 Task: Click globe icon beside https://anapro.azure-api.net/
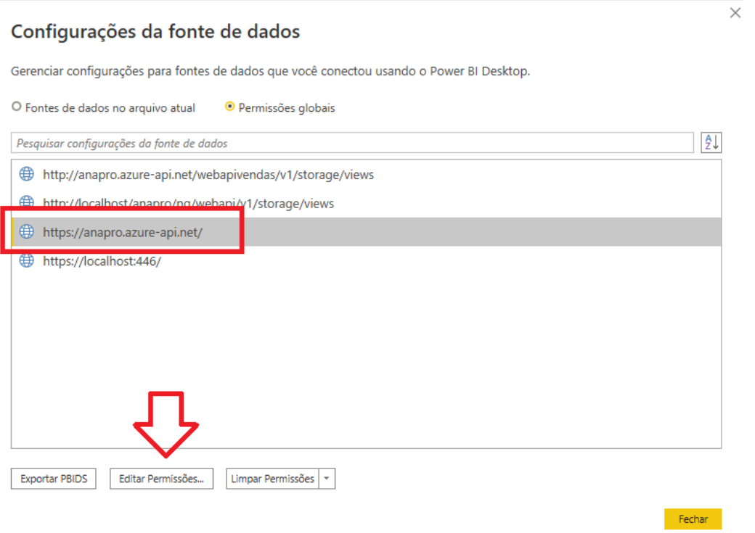(27, 232)
